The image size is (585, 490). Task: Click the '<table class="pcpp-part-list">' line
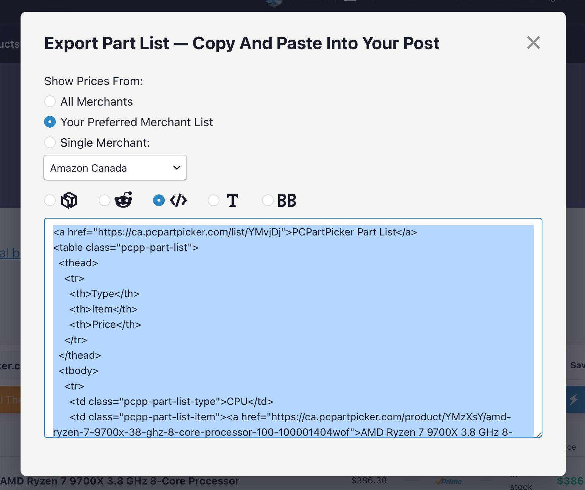[126, 248]
